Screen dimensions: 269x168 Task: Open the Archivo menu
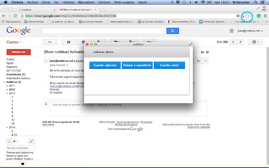pos(32,2)
